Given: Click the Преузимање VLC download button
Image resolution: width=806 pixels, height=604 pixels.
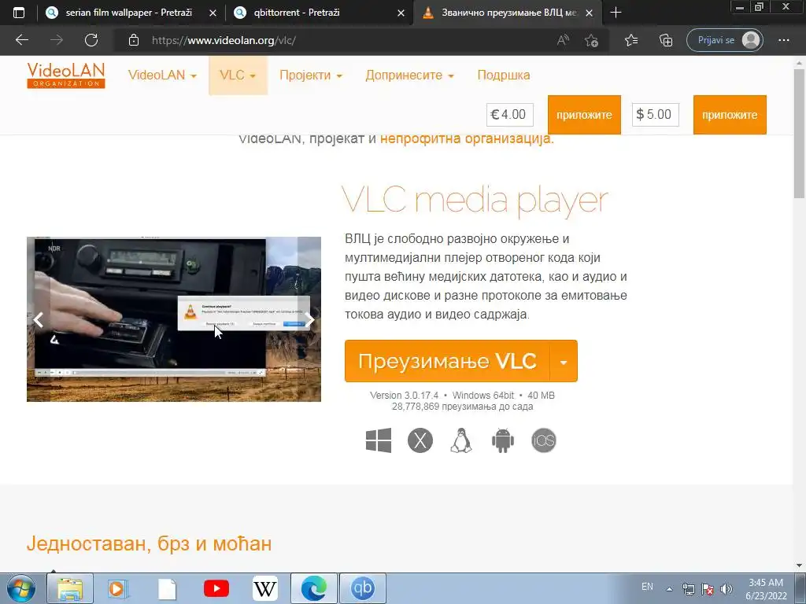Looking at the screenshot, I should pos(447,361).
